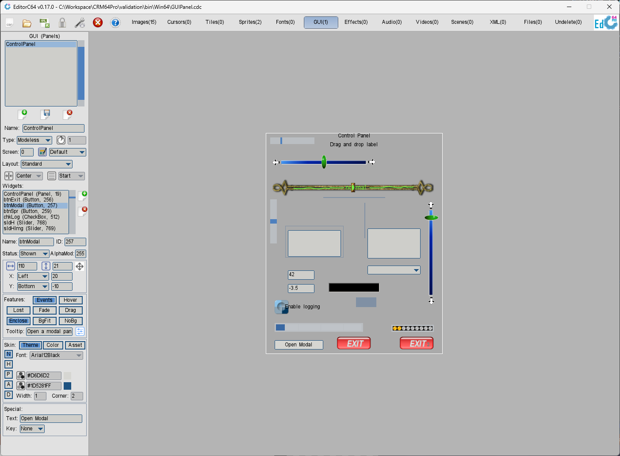620x456 pixels.
Task: Select the Asset skin button
Action: click(75, 345)
